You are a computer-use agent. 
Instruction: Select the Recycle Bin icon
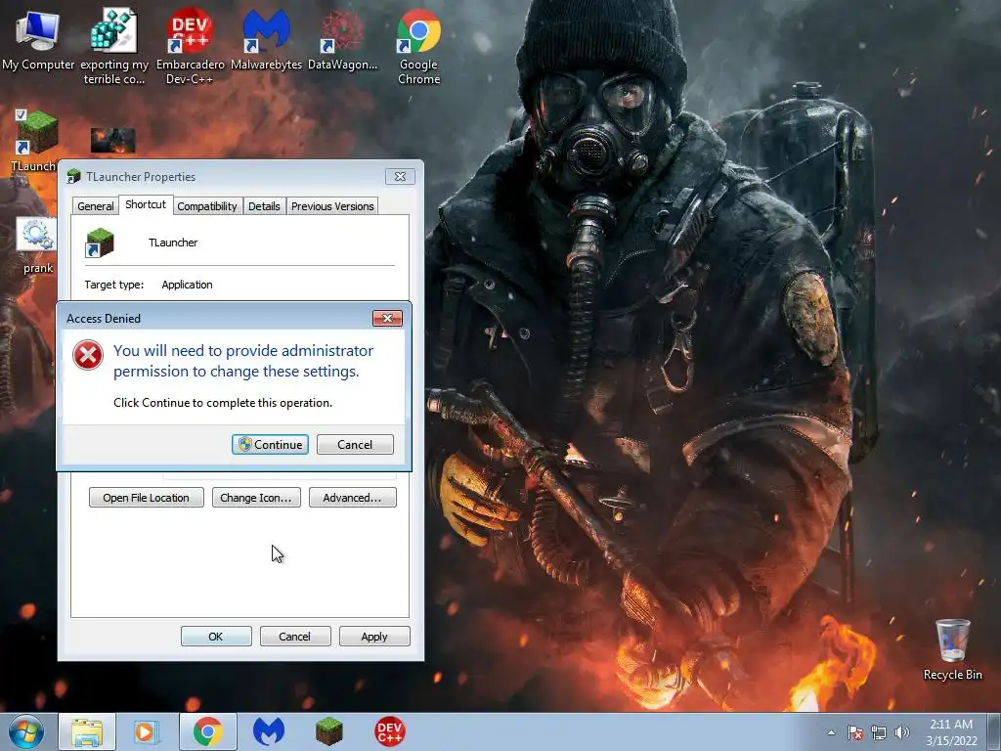(x=952, y=650)
